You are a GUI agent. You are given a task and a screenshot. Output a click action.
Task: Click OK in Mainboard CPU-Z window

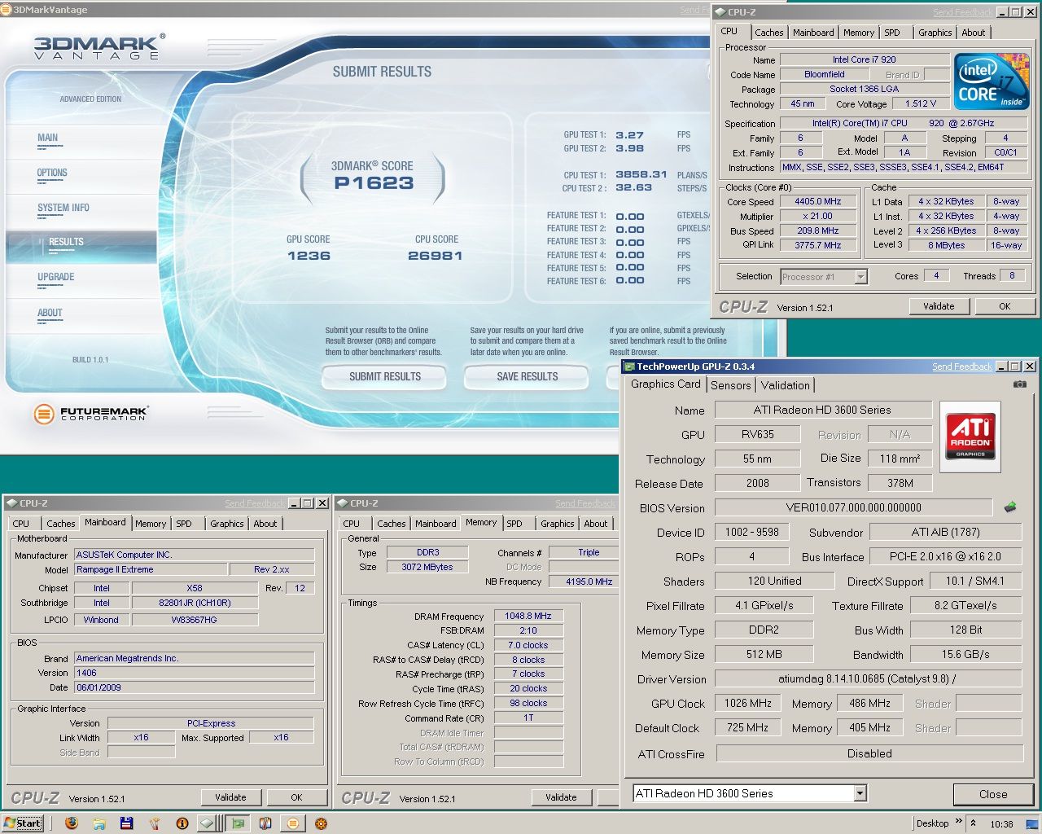tap(296, 797)
